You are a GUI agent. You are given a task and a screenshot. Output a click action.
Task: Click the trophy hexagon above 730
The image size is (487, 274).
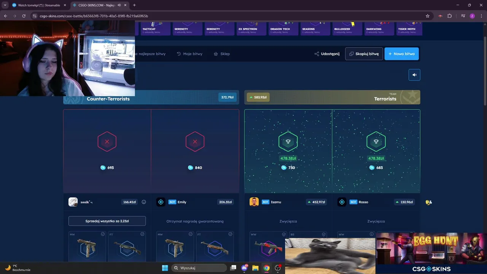[x=288, y=142]
